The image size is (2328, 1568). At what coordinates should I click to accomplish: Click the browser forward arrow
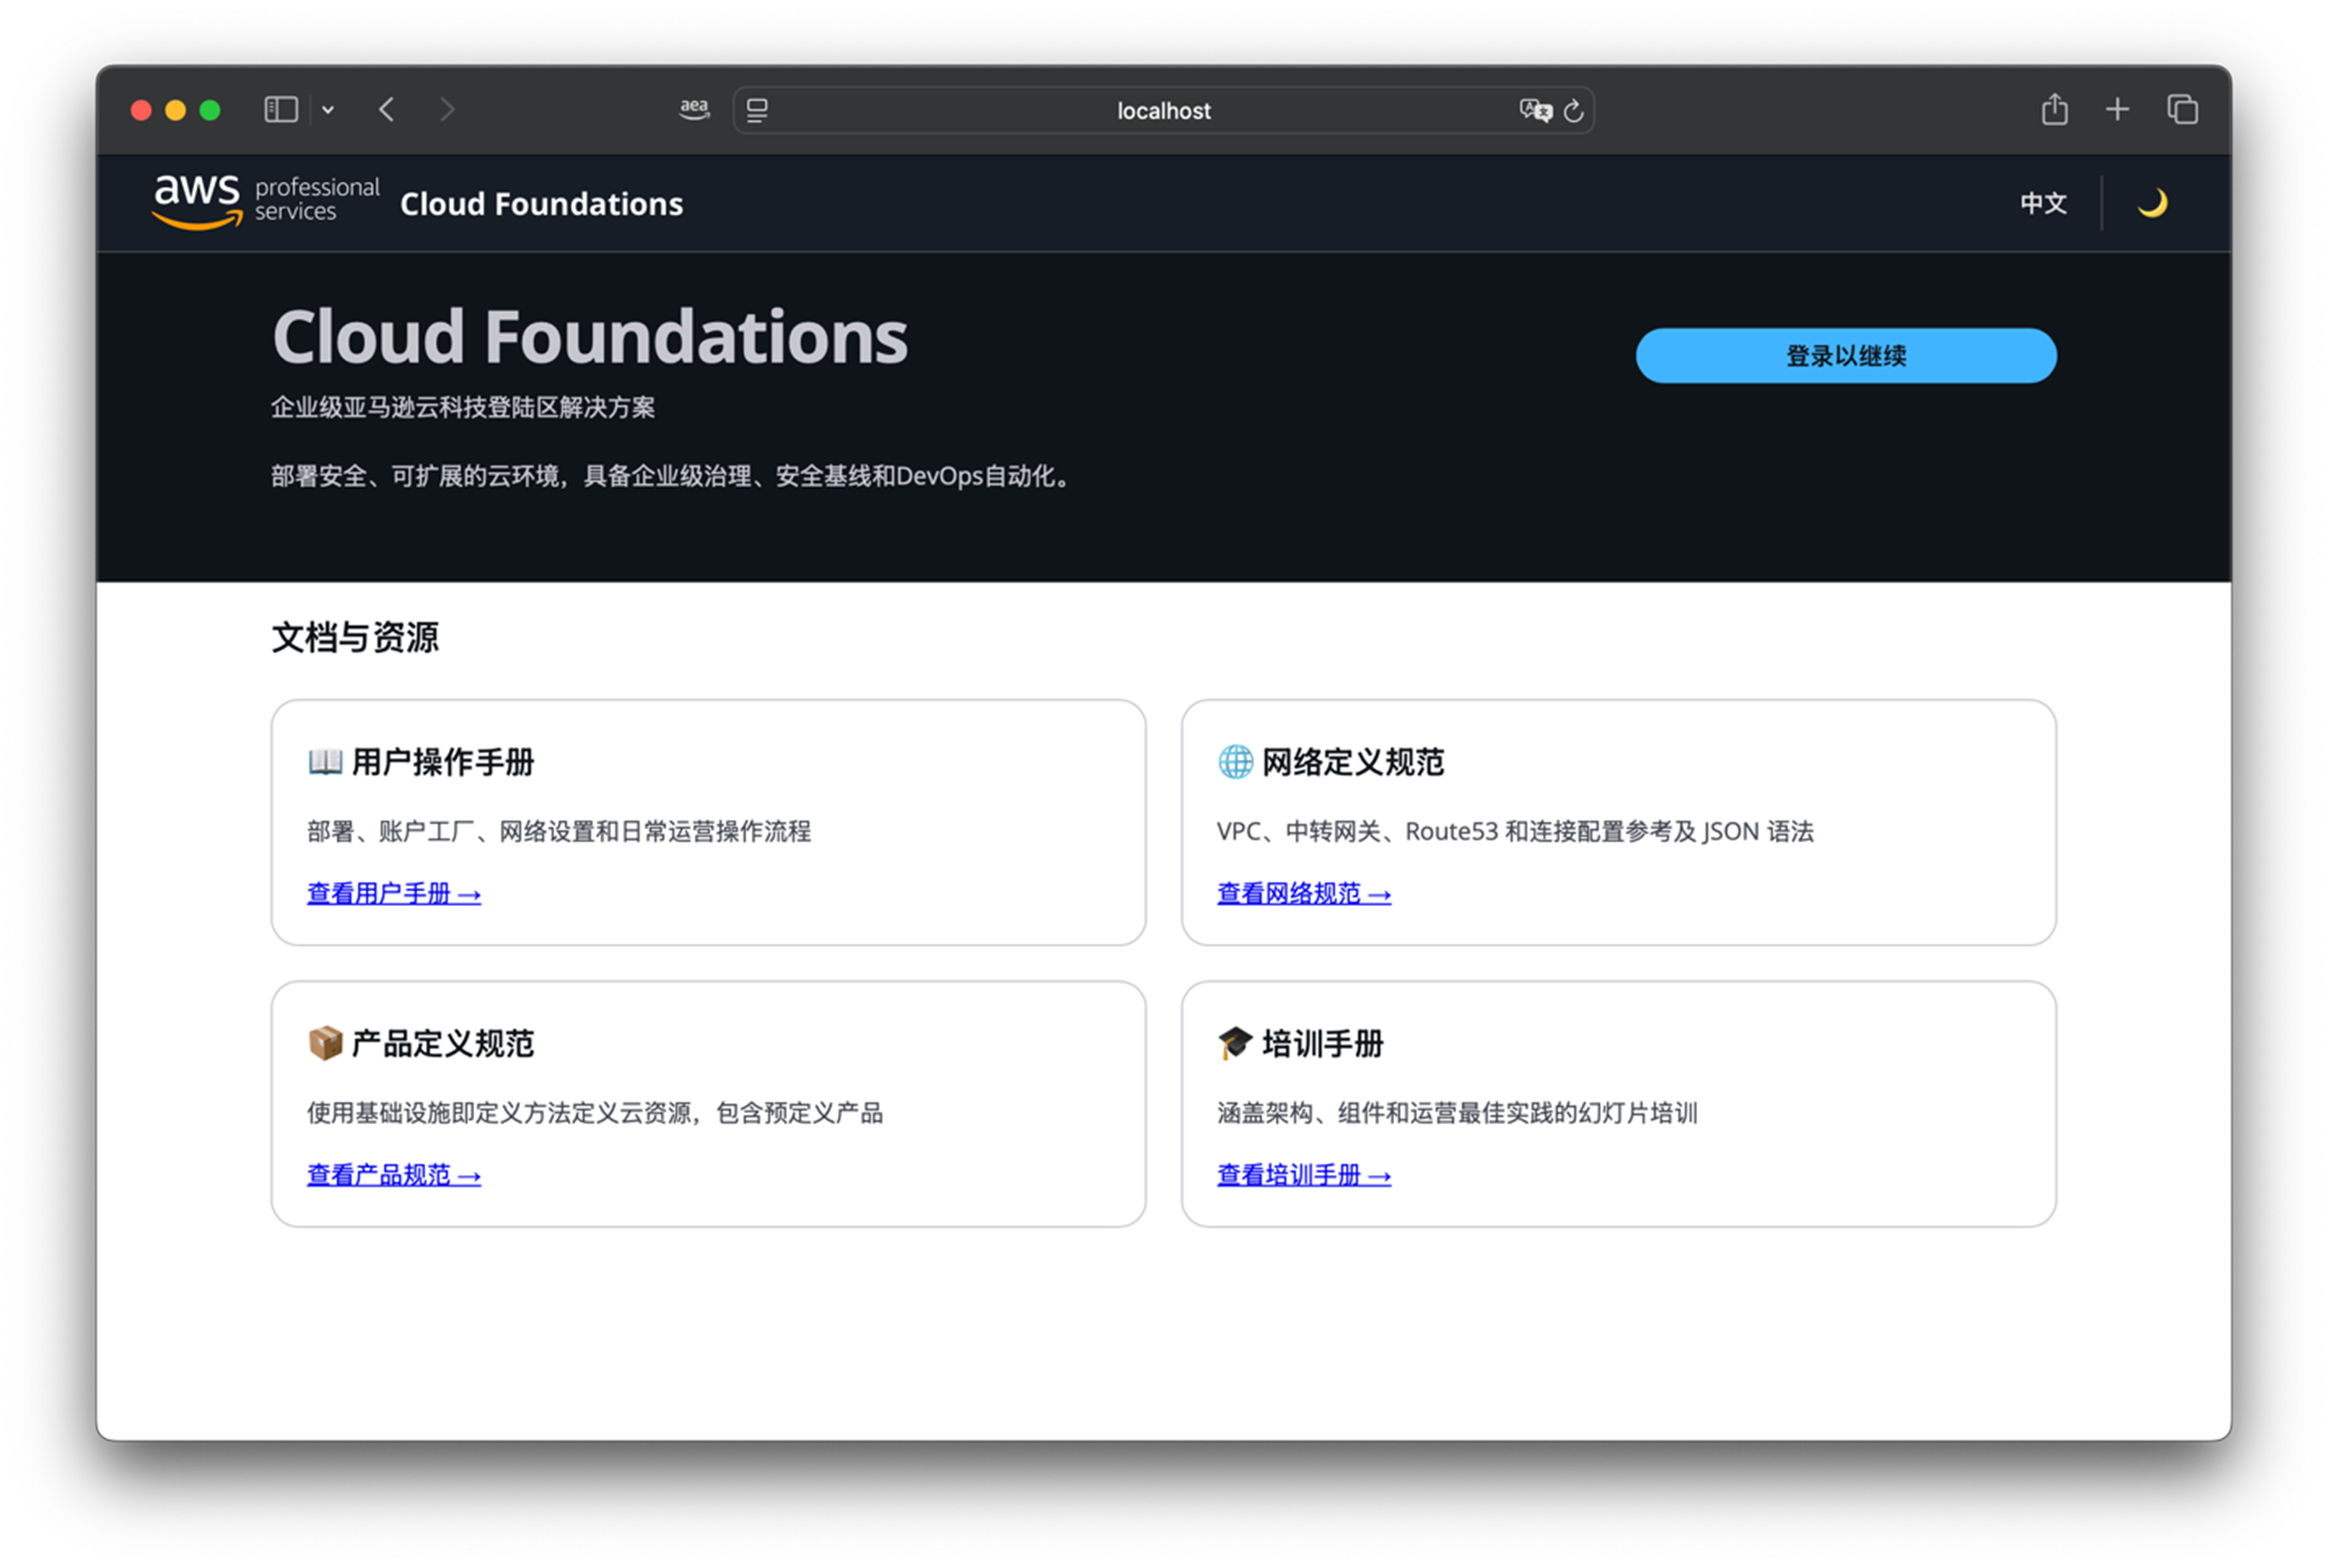click(x=447, y=109)
